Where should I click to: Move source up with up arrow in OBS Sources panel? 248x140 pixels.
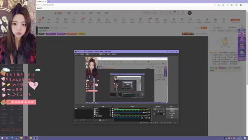click(x=103, y=120)
